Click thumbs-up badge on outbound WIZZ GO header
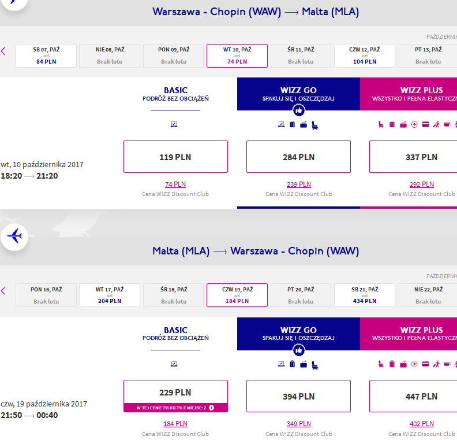The width and height of the screenshot is (457, 440). coord(299,110)
